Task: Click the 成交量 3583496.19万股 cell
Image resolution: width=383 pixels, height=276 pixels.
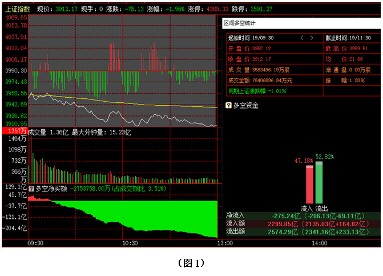Action: click(275, 70)
